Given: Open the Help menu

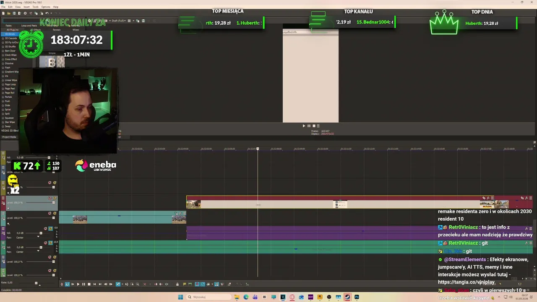Looking at the screenshot, I should coord(55,7).
